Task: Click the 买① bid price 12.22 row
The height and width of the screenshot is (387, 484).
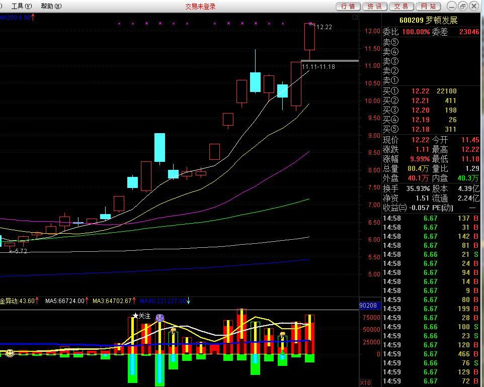Action: [420, 91]
